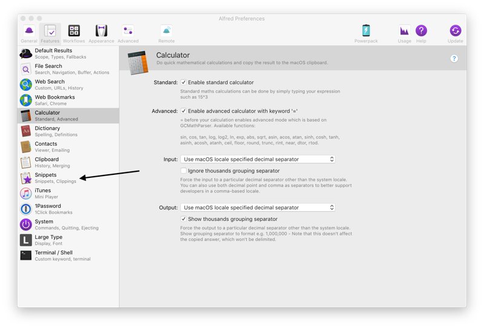This screenshot has height=328, width=484.
Task: Open File Search feature settings
Action: [x=68, y=69]
